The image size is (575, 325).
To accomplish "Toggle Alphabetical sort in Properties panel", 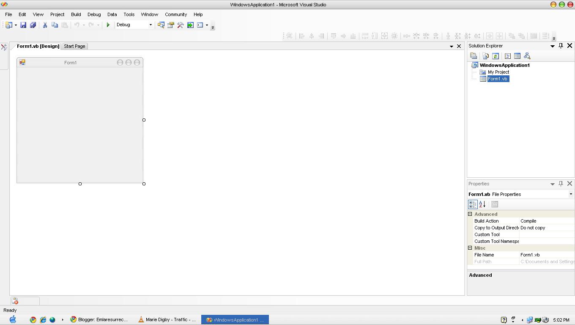I will [482, 204].
